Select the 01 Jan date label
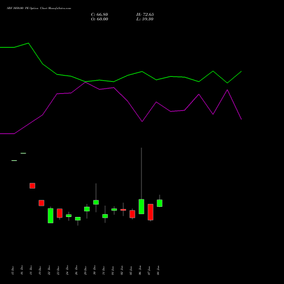 [x=112, y=270]
